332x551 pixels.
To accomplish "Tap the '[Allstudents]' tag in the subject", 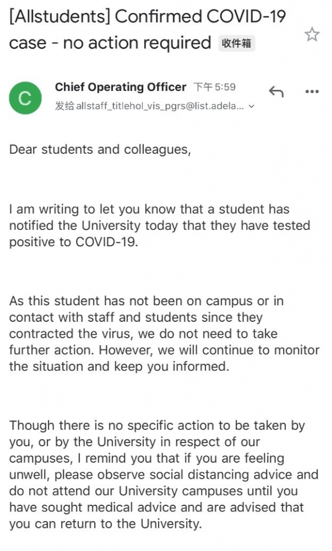I will (x=59, y=17).
